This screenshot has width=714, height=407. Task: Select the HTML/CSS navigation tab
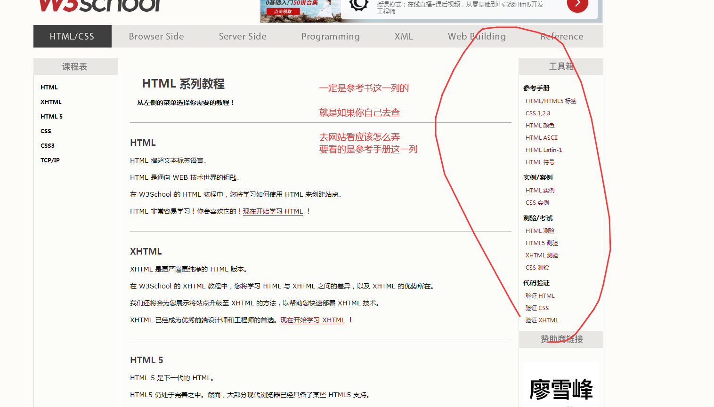pos(72,36)
